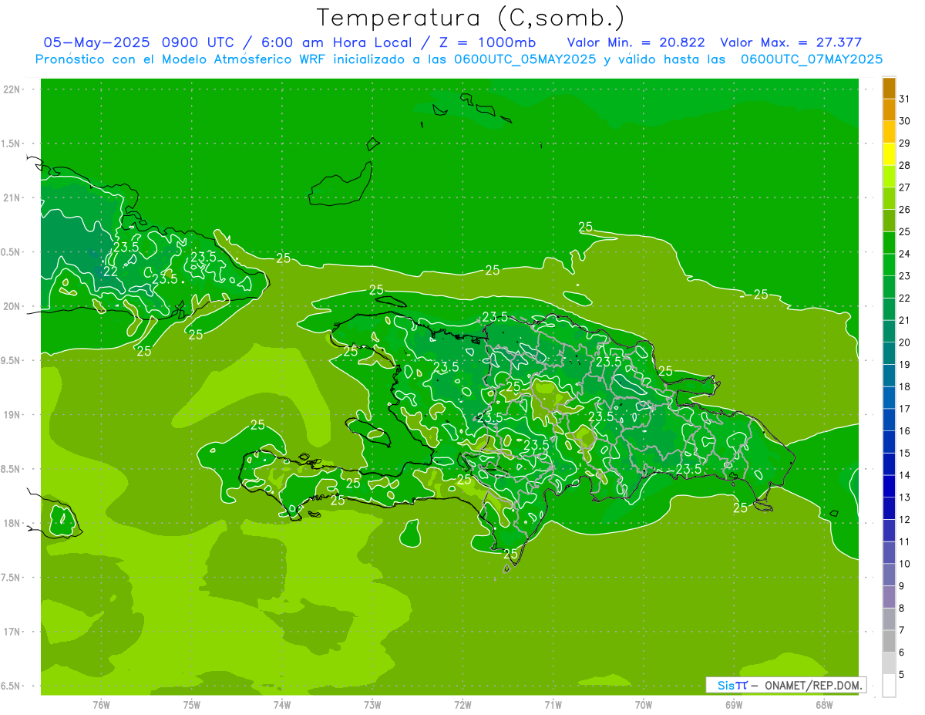Click the 21N latitude axis label
925x715 pixels.
click(x=13, y=197)
